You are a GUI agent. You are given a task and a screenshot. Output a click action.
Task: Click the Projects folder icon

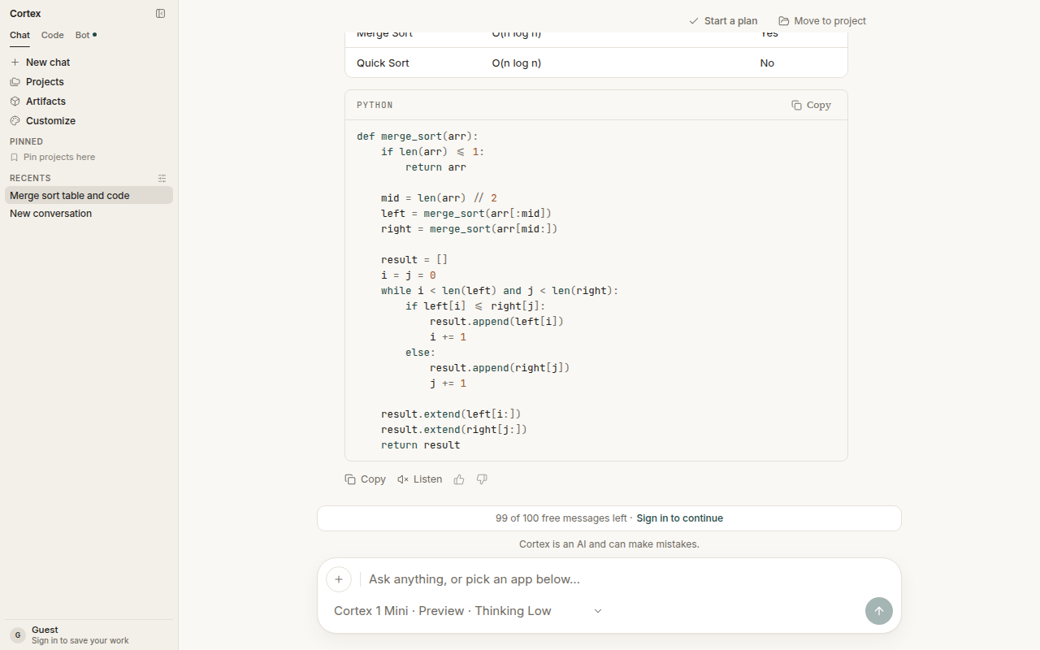pyautogui.click(x=15, y=81)
